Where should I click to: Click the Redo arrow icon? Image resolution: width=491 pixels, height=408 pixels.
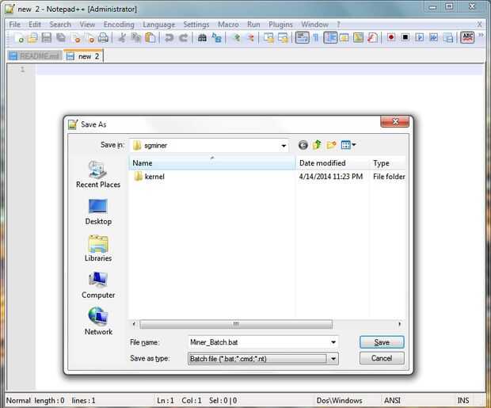pos(184,38)
